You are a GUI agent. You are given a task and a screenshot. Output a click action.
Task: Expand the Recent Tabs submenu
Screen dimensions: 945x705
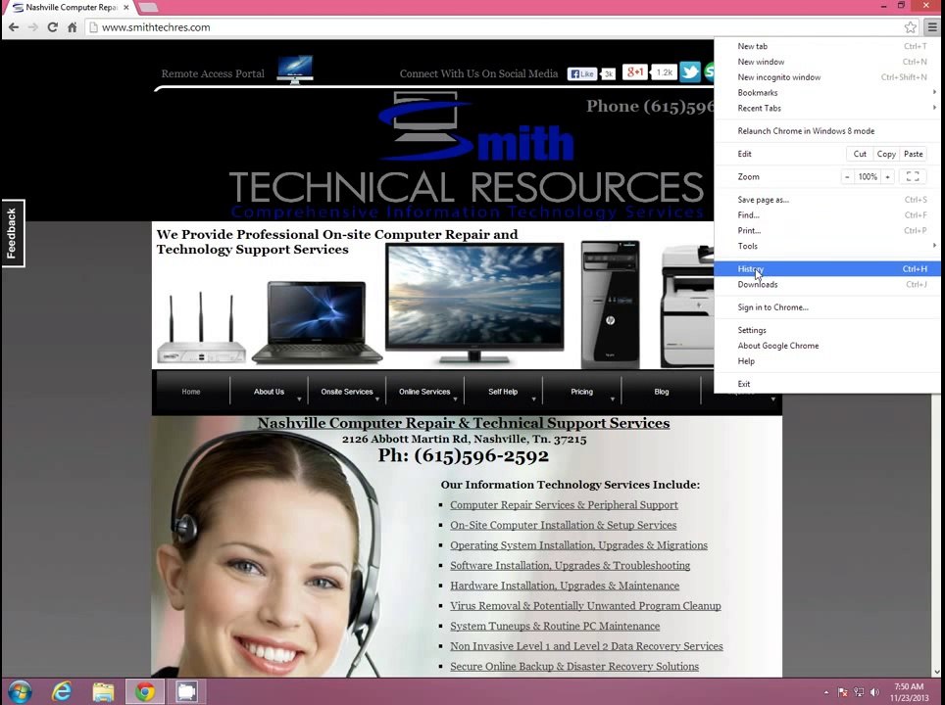[827, 109]
